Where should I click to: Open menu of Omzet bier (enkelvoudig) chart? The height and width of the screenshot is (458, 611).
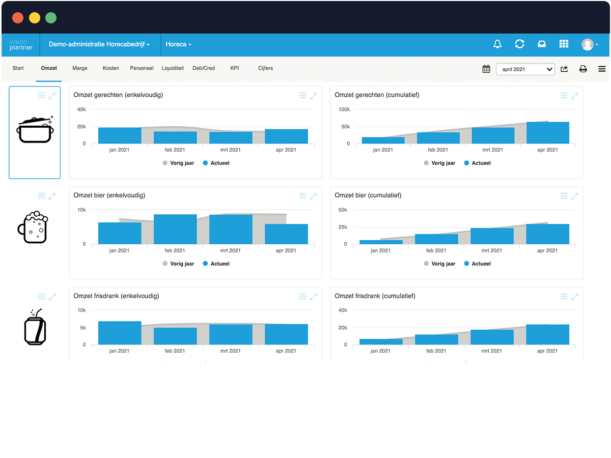[x=303, y=196]
